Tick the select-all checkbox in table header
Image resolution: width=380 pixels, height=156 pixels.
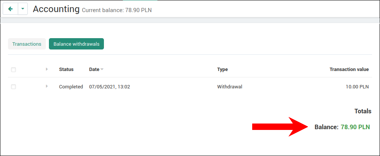[x=14, y=70]
